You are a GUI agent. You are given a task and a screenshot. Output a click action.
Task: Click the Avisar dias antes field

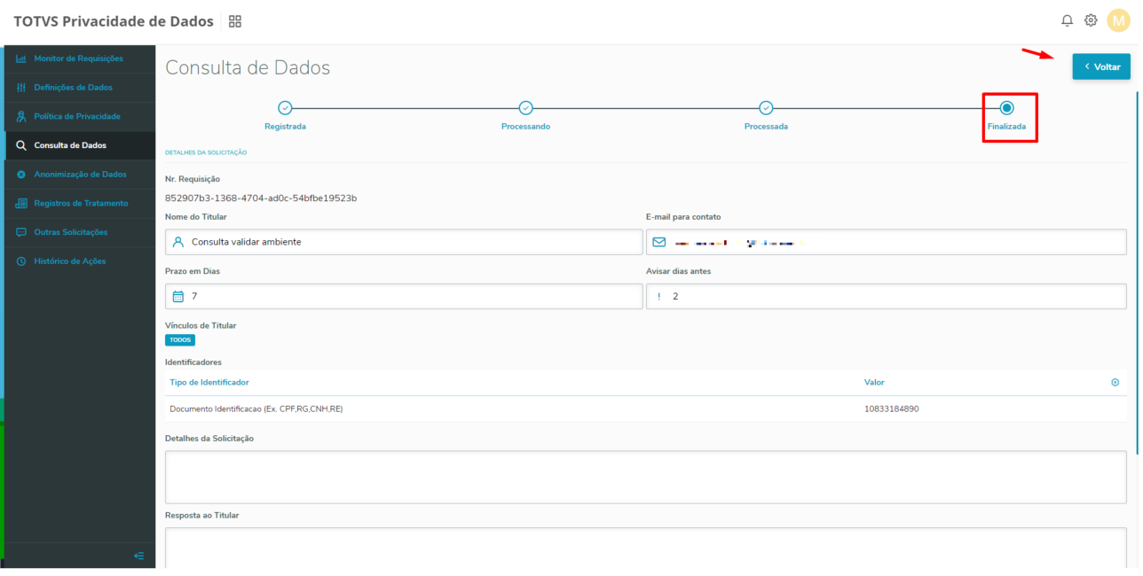click(887, 296)
